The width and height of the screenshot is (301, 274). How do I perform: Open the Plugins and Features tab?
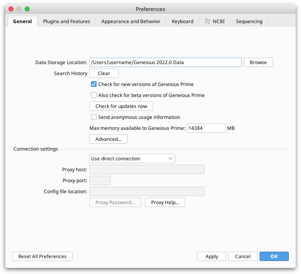(67, 21)
